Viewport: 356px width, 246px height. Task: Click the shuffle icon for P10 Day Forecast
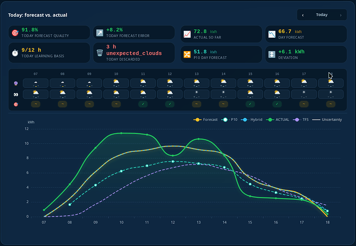(187, 55)
